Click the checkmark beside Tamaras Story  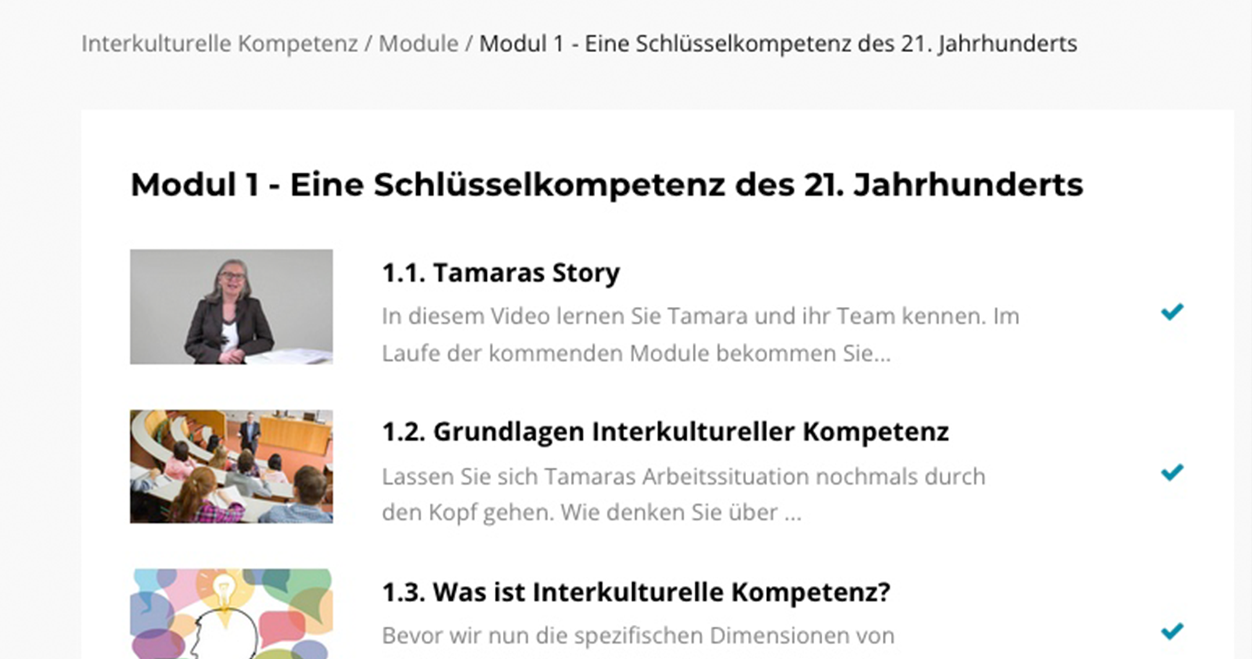pos(1172,312)
